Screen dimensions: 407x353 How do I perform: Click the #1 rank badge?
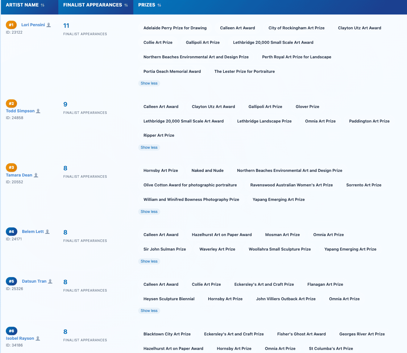(11, 25)
